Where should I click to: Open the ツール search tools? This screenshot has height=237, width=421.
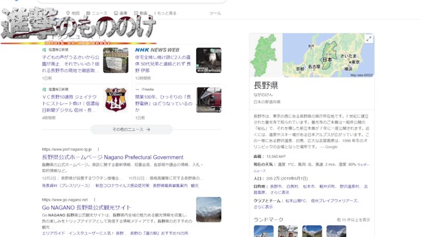[215, 13]
